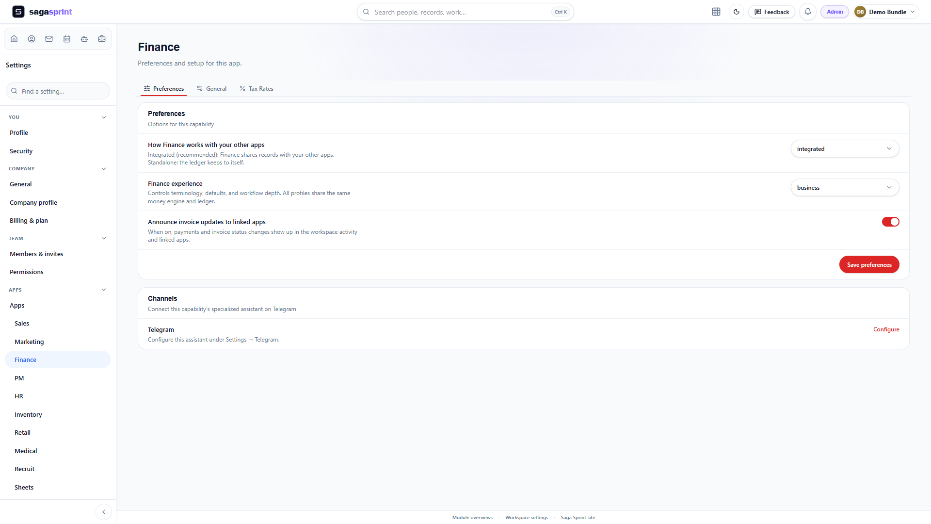
Task: Click the Configure Telegram link
Action: [x=886, y=329]
